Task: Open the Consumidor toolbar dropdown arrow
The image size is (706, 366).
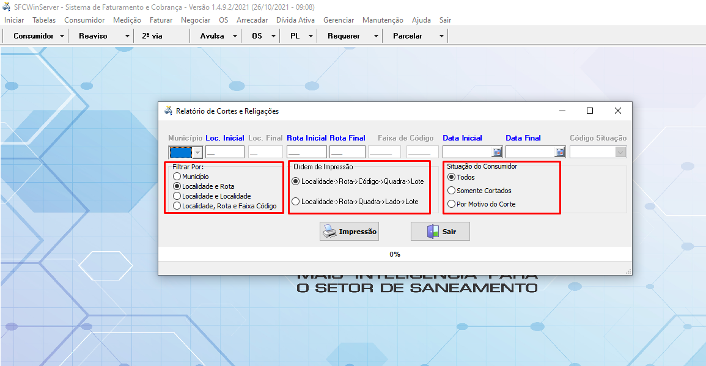Action: 62,36
